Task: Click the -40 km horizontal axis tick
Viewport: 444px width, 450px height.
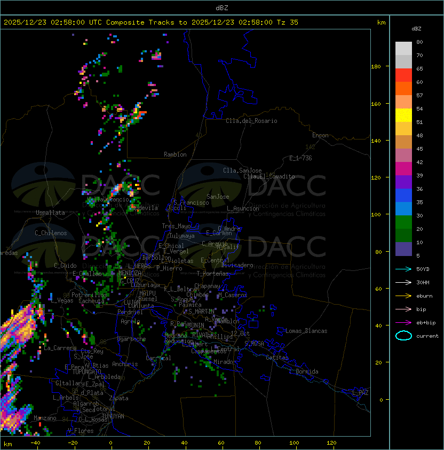Action: pos(36,443)
